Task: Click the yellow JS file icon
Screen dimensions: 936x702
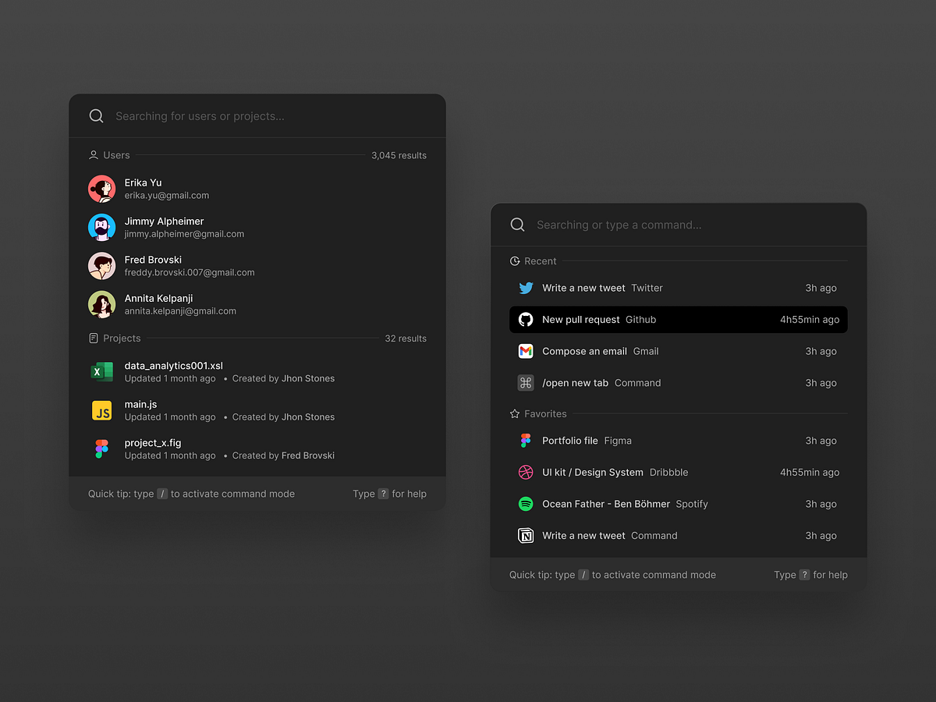Action: click(x=101, y=410)
